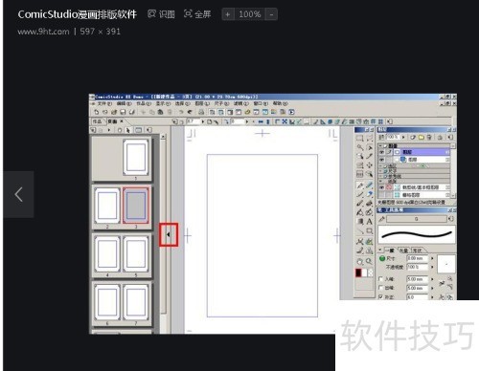This screenshot has width=479, height=371.
Task: Open the 编辑 menu
Action: [x=124, y=104]
